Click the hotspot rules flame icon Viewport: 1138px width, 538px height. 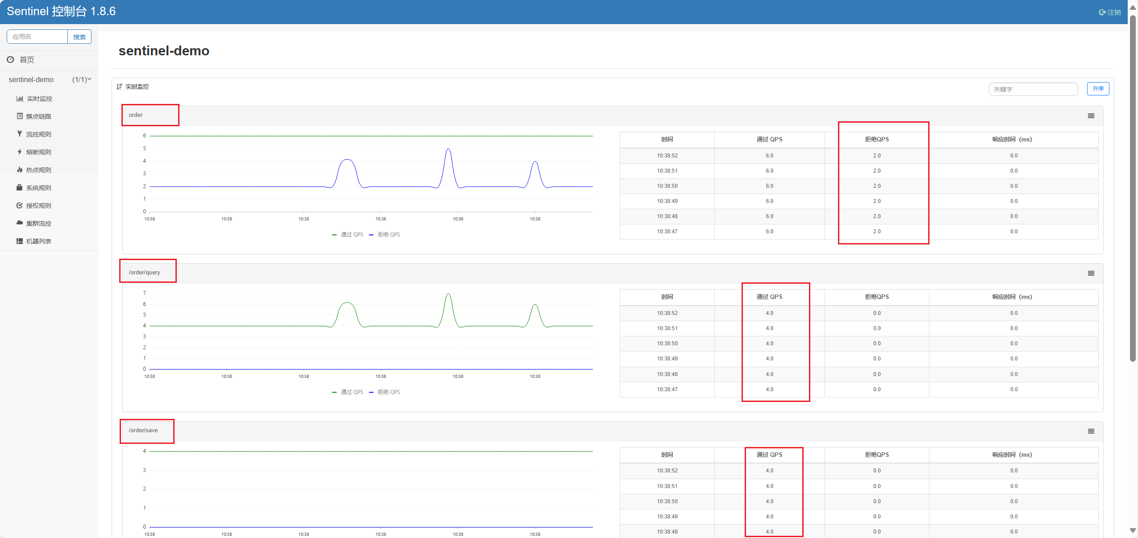20,170
